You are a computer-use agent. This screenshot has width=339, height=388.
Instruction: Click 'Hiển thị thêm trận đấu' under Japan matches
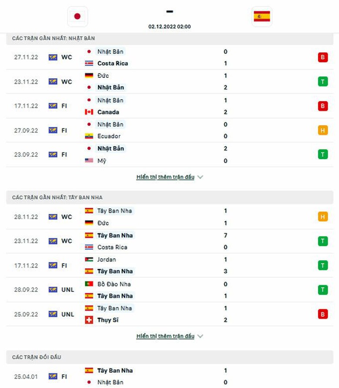pyautogui.click(x=165, y=177)
